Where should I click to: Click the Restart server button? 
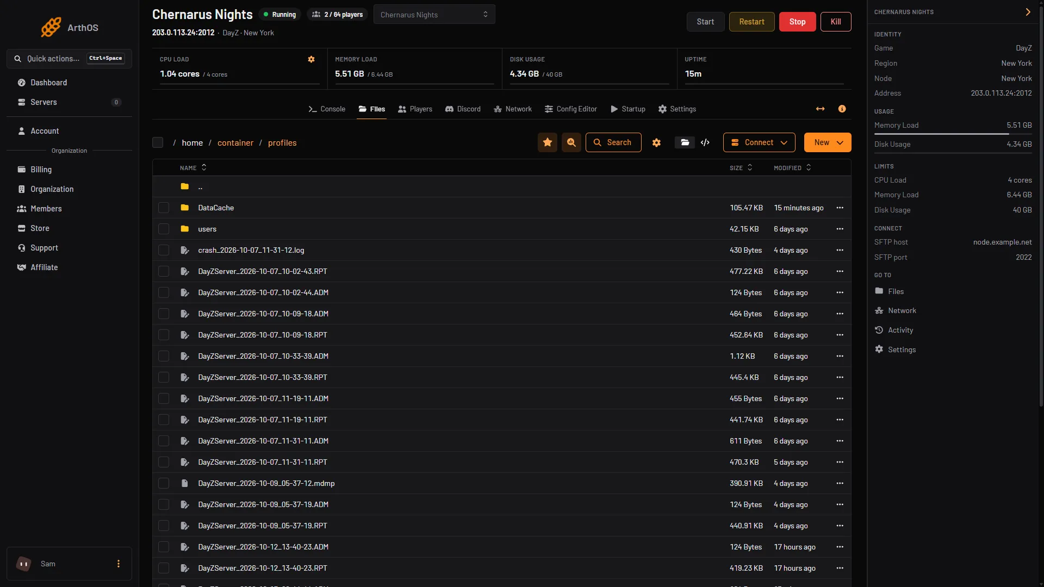tap(751, 22)
